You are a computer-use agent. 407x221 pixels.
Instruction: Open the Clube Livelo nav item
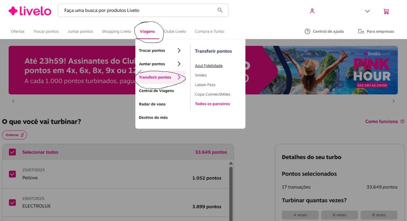[175, 31]
